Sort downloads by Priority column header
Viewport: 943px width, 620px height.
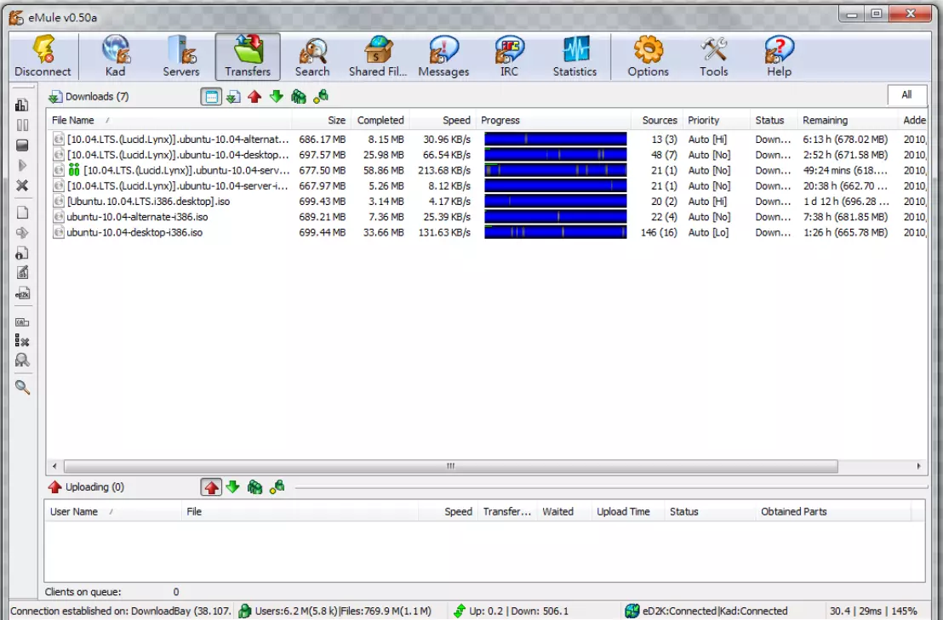tap(717, 120)
